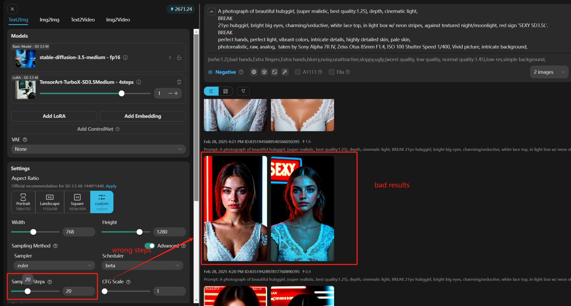Enable the Ella checkbox

click(x=331, y=72)
